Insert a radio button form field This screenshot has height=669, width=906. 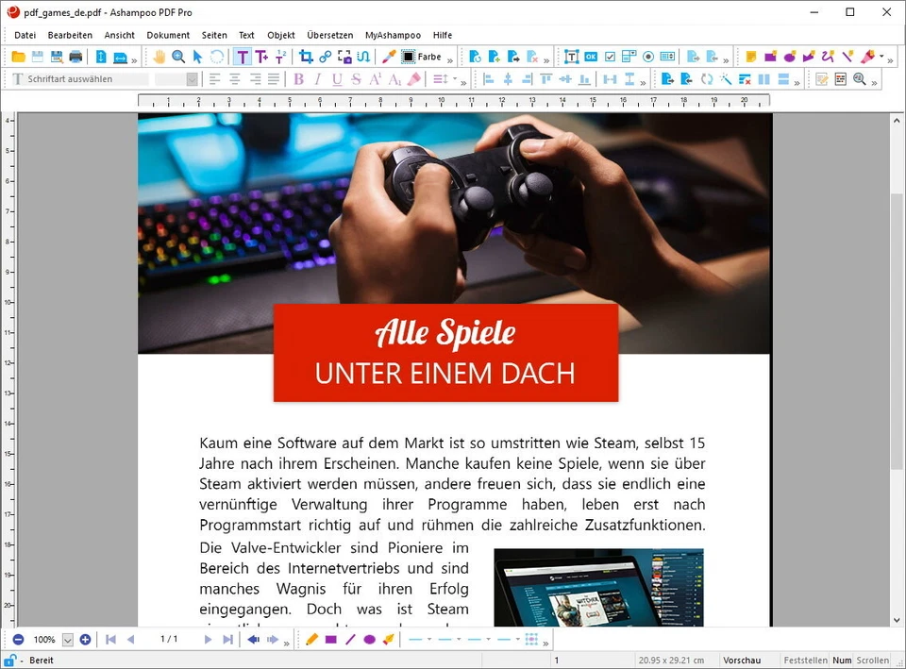click(646, 57)
